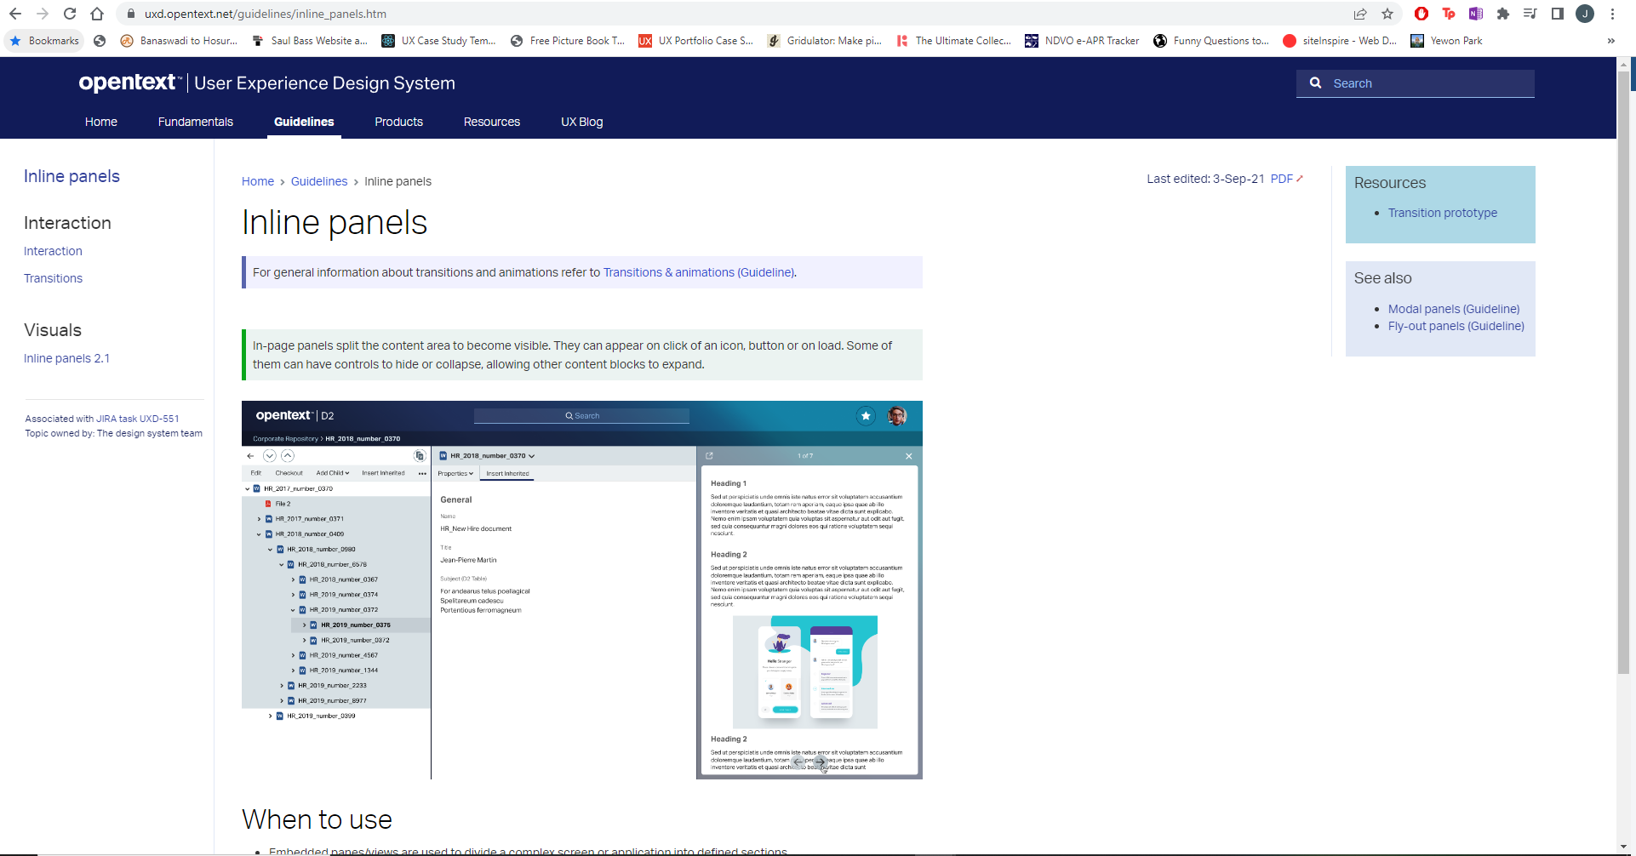Show more bookmarks with double chevron

(x=1610, y=41)
